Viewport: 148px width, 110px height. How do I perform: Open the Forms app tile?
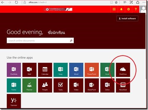(14, 85)
